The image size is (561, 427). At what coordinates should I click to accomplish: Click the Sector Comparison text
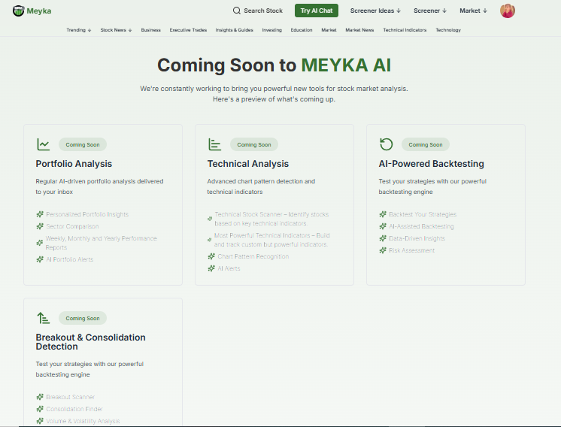(72, 226)
